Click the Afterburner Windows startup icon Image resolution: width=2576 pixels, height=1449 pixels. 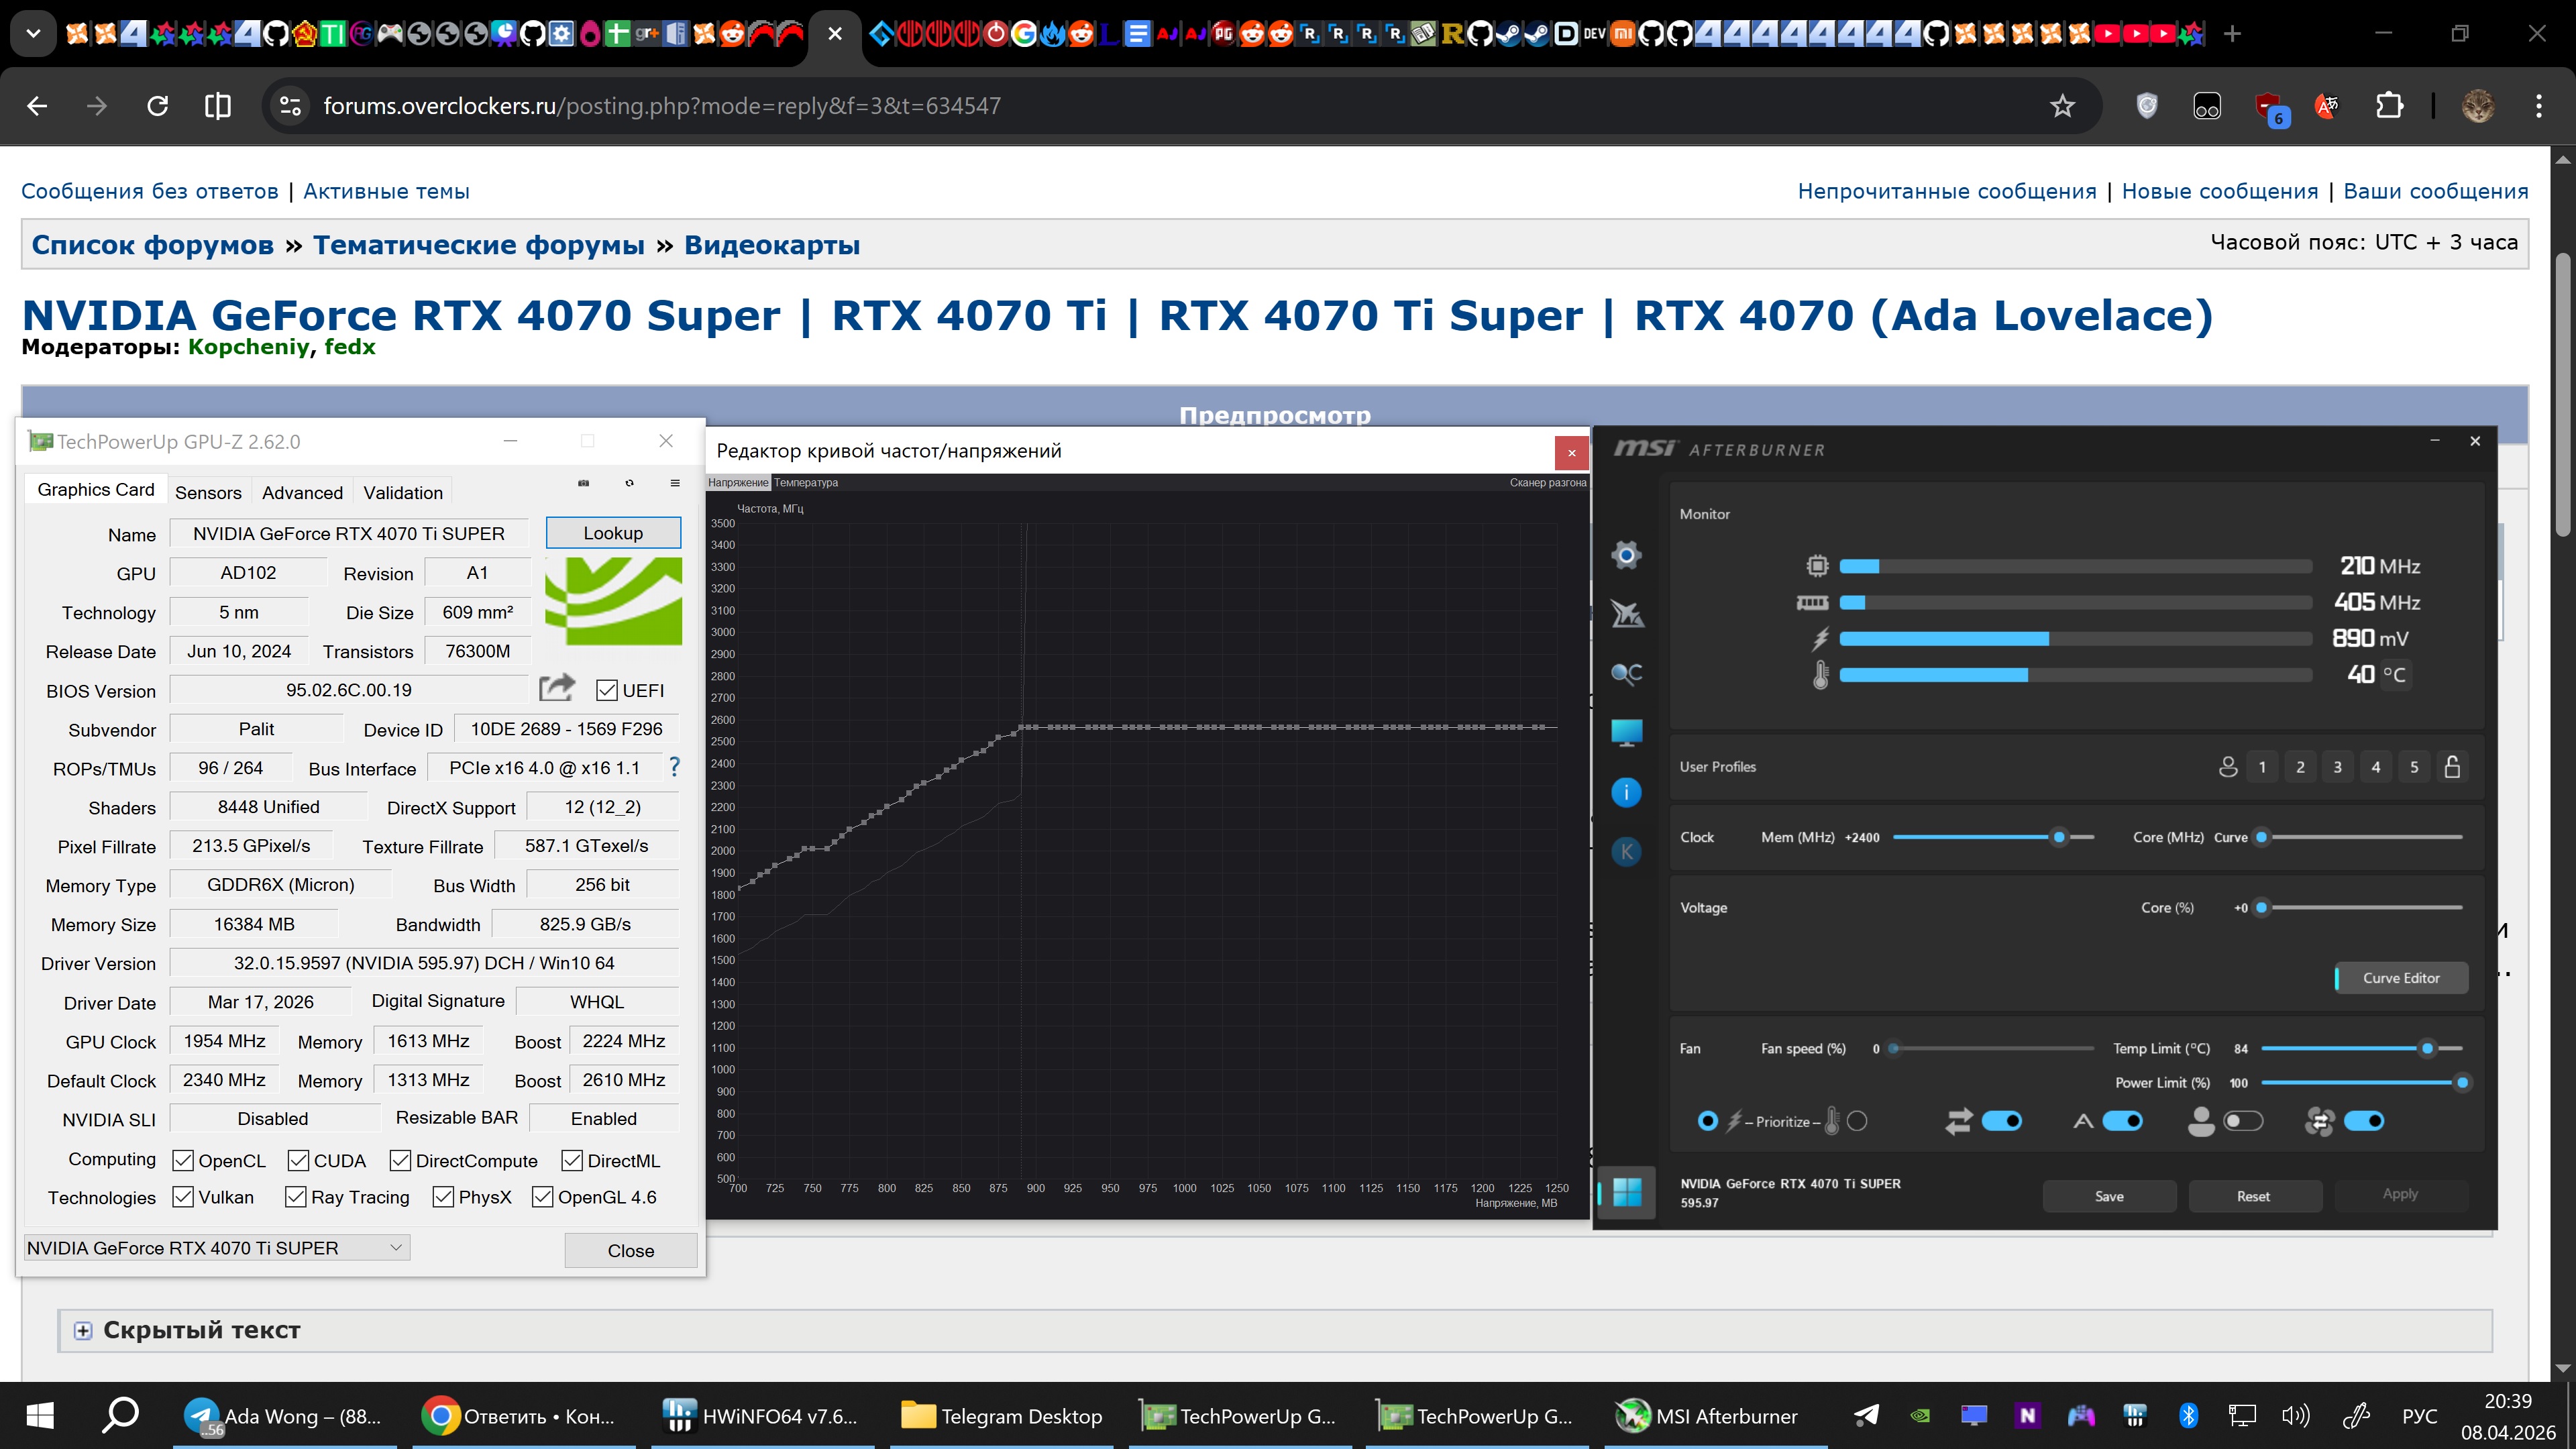click(1626, 1192)
